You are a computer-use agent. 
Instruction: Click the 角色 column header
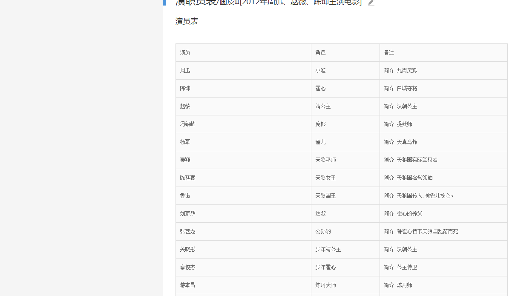(x=320, y=52)
